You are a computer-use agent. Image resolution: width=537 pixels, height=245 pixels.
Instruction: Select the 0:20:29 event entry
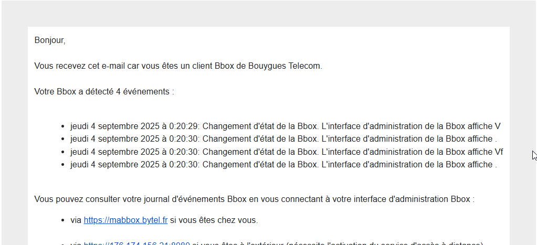pyautogui.click(x=286, y=126)
